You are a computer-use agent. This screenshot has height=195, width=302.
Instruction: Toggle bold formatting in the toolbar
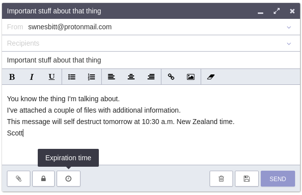click(12, 77)
